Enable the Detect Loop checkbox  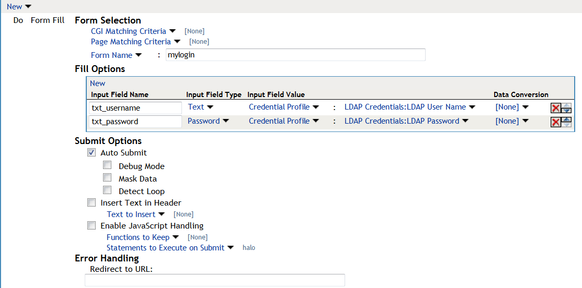pos(107,190)
